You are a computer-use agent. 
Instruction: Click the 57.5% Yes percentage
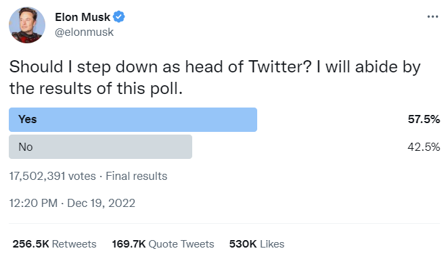[x=424, y=120]
